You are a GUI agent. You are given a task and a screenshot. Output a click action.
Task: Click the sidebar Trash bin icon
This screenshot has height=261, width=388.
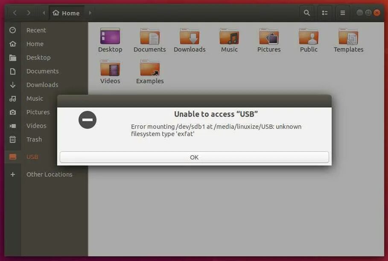(x=13, y=139)
